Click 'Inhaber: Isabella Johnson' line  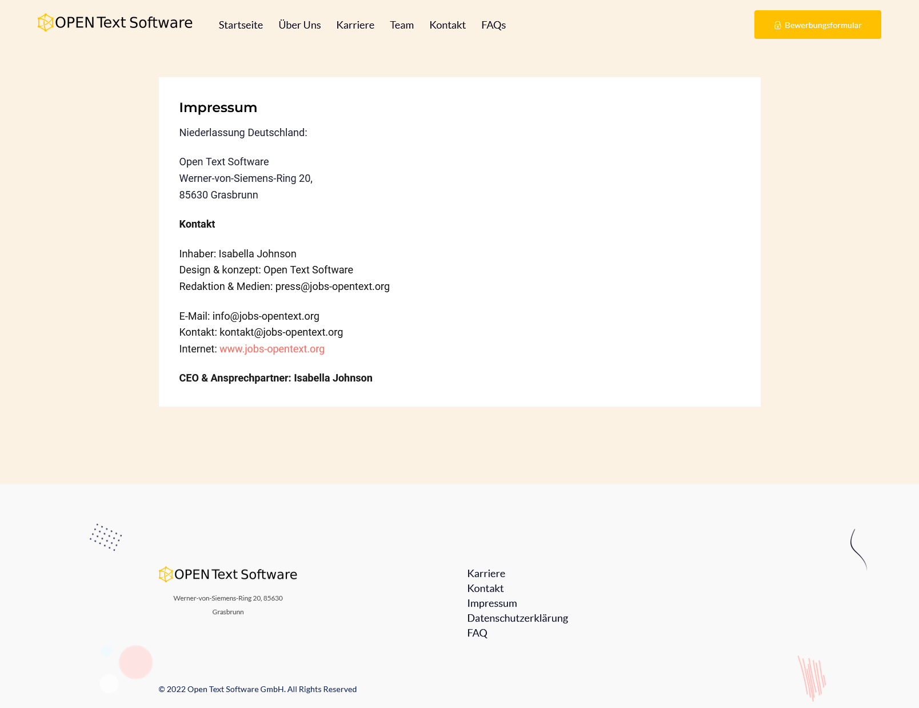click(238, 254)
